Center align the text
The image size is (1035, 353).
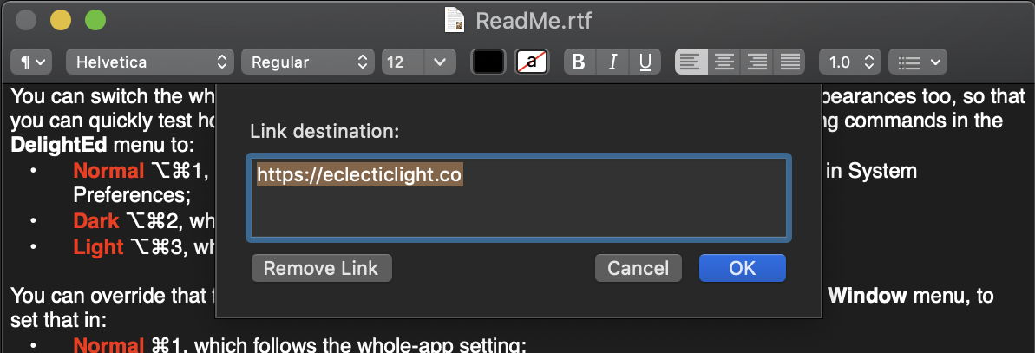click(724, 62)
